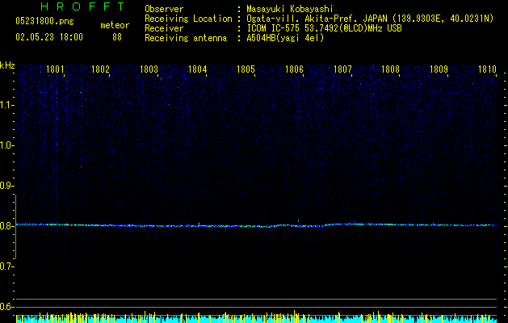Click the 0.6 kHz axis label
This screenshot has height=323, width=508.
6,307
